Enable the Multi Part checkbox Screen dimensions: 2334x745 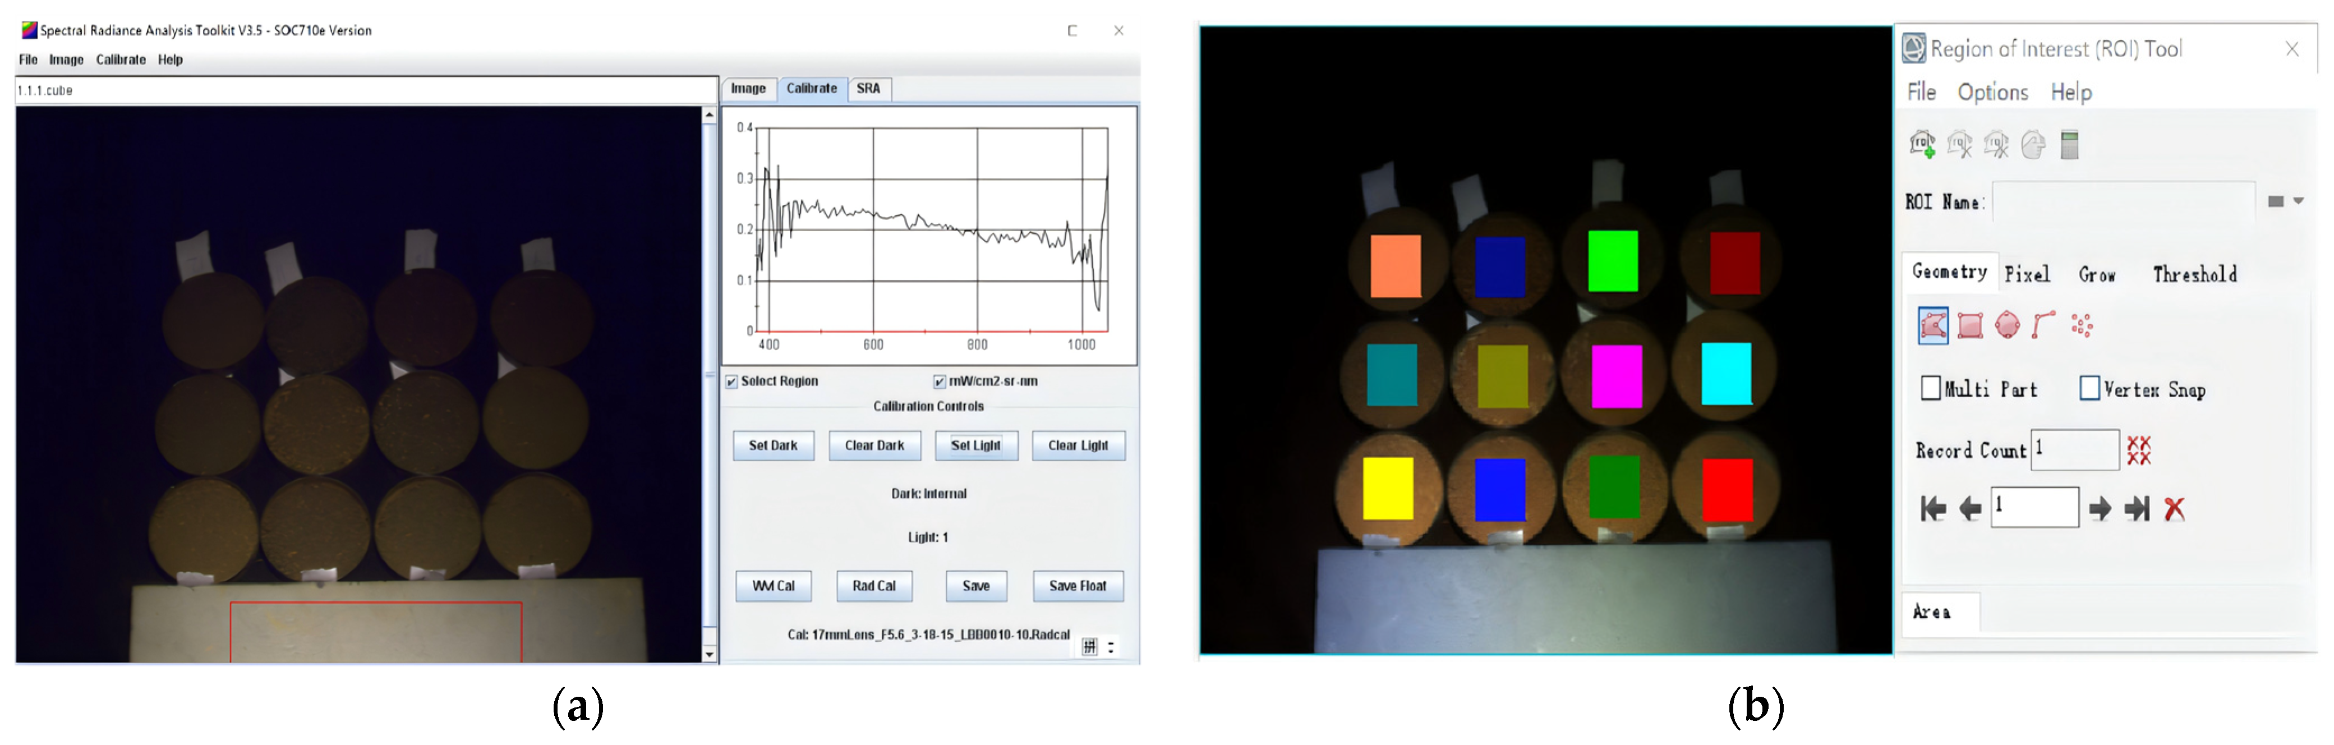click(x=1931, y=389)
